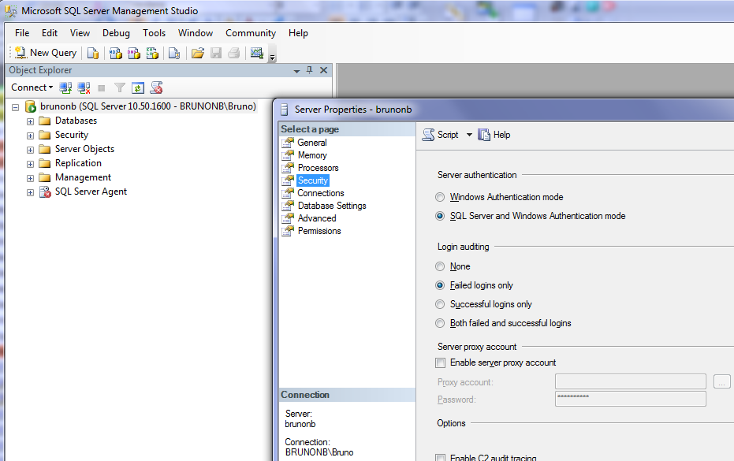Switch to the Permissions properties page

tap(319, 231)
